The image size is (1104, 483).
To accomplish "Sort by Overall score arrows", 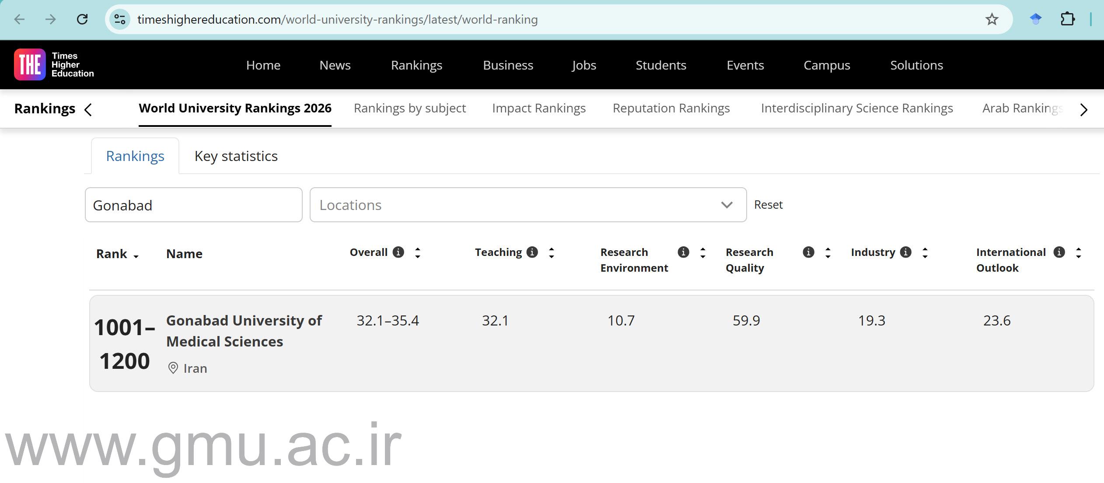I will (418, 252).
